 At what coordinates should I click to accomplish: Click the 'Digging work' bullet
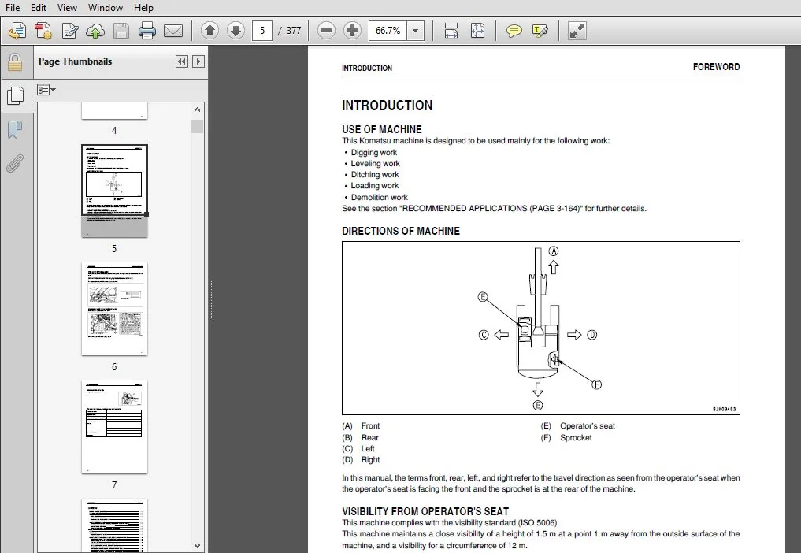tap(374, 152)
